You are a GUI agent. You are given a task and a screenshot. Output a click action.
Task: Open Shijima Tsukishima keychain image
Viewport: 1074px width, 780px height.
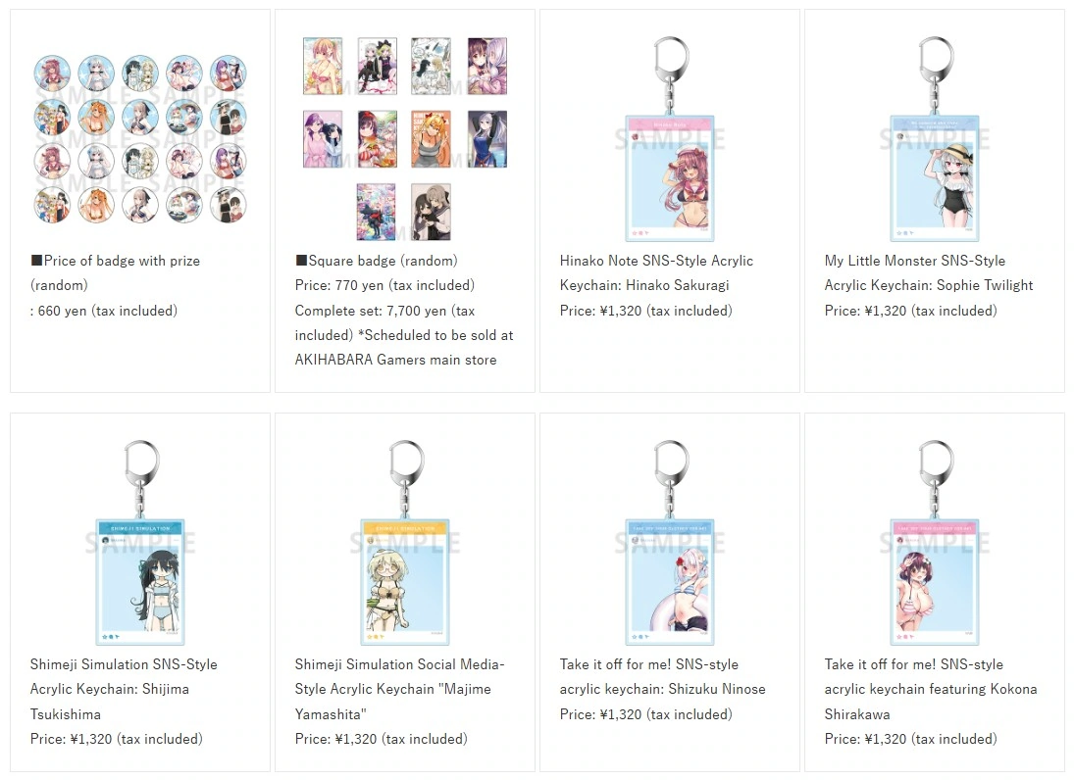pos(140,543)
